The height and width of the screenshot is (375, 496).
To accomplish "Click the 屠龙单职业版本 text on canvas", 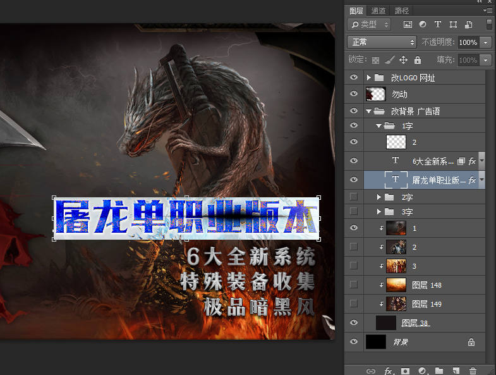I will click(x=186, y=218).
